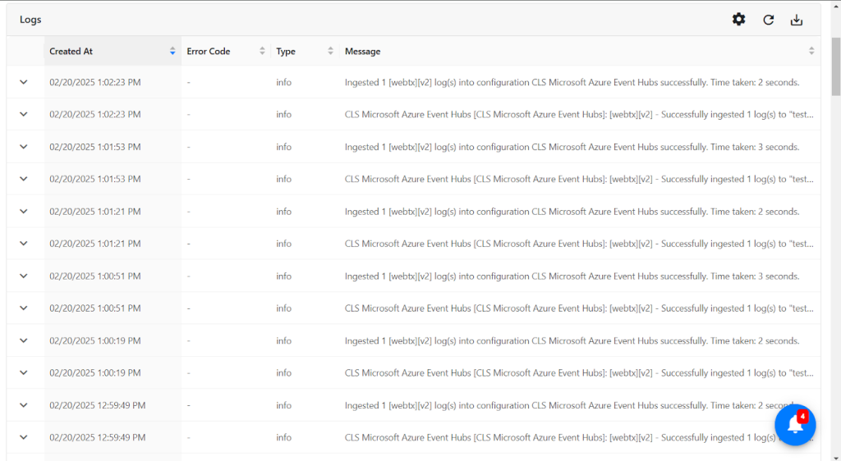Expand the second 1:02:23 PM log row

pos(24,114)
